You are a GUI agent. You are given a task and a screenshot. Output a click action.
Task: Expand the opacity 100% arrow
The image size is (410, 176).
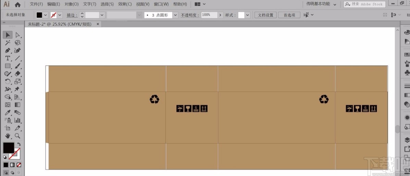point(221,15)
